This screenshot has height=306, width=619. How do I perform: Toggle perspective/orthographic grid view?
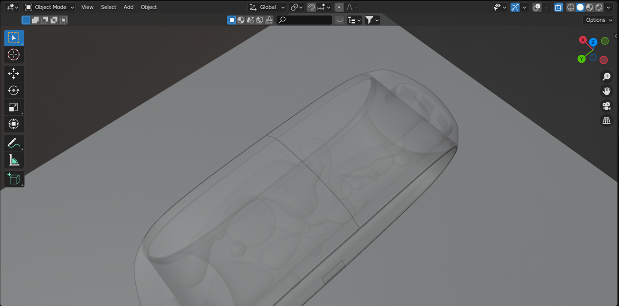click(x=606, y=121)
